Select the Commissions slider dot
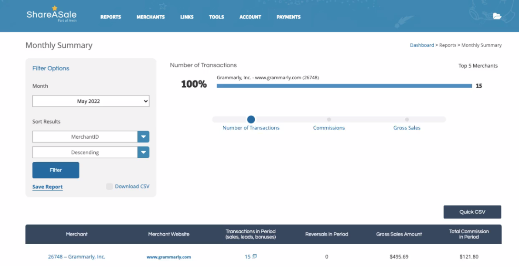This screenshot has width=519, height=267. pyautogui.click(x=329, y=119)
